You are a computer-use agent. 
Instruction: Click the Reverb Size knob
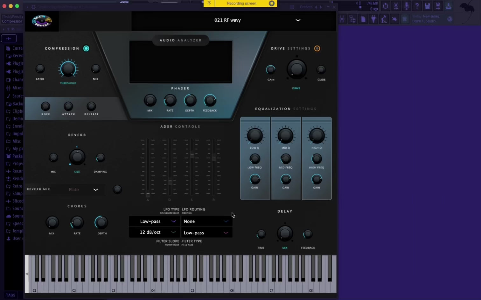pyautogui.click(x=77, y=157)
